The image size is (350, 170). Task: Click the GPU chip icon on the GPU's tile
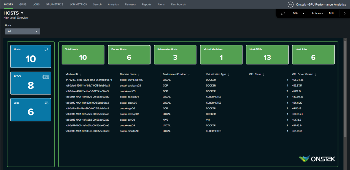(46, 76)
